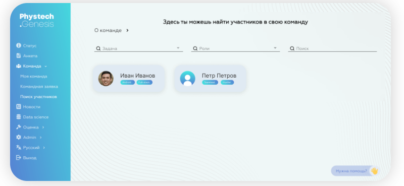
Task: Click into the Поиск search field
Action: click(x=332, y=48)
